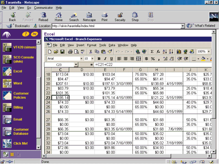Open the font size dropdown
Viewport: 219px width, 164px height.
[x=92, y=59]
